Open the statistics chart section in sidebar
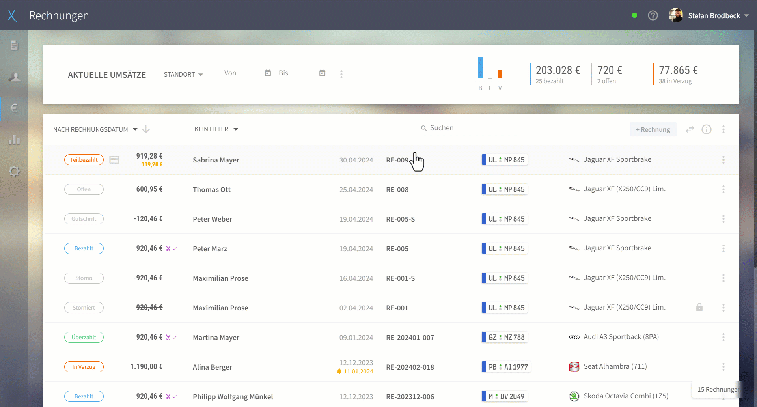Image resolution: width=757 pixels, height=407 pixels. click(14, 140)
